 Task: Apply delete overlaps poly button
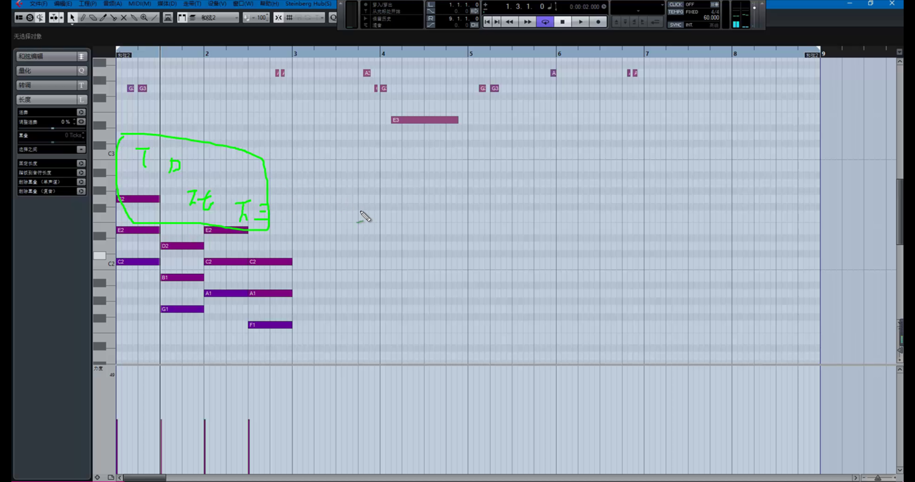click(81, 191)
